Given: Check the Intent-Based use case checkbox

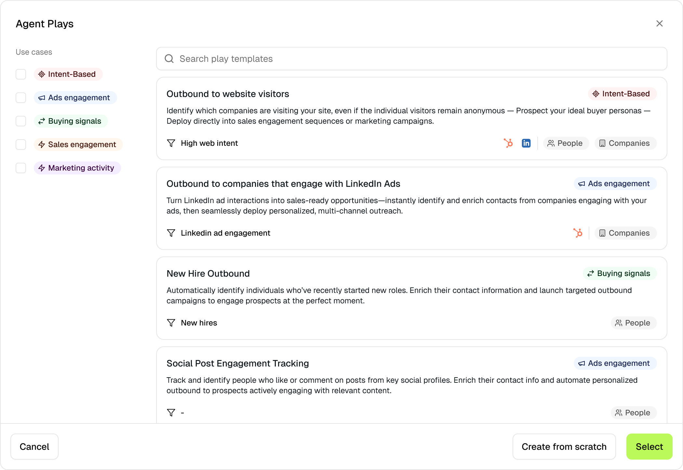Looking at the screenshot, I should 21,74.
